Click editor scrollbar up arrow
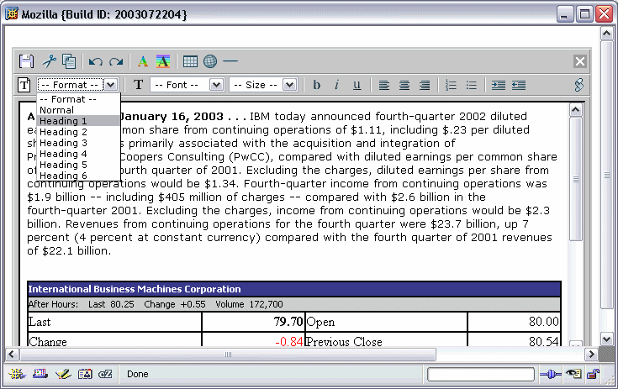This screenshot has width=618, height=389. click(576, 110)
